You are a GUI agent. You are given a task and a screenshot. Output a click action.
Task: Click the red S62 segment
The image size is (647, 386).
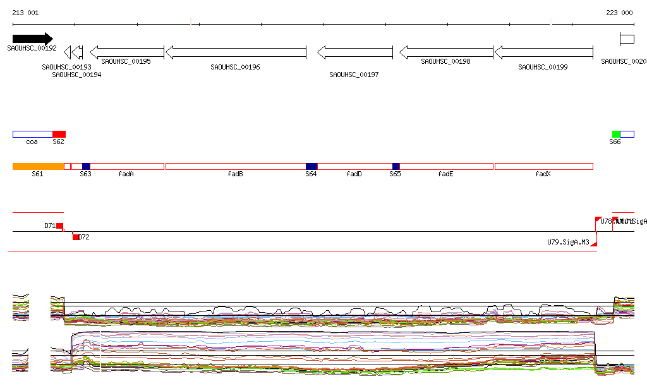[59, 134]
